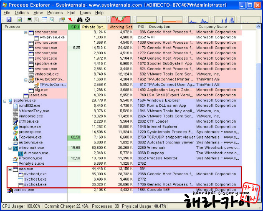Select the Winalysis.exe process row

point(121,163)
